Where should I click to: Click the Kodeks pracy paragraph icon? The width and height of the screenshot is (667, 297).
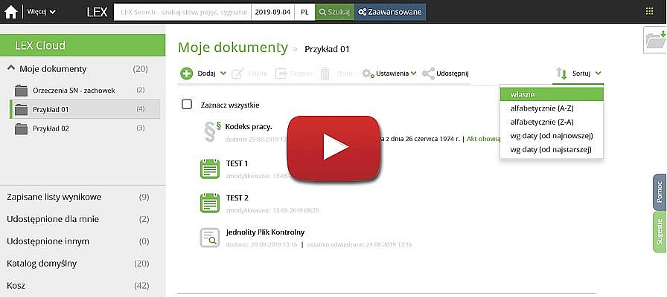[211, 131]
